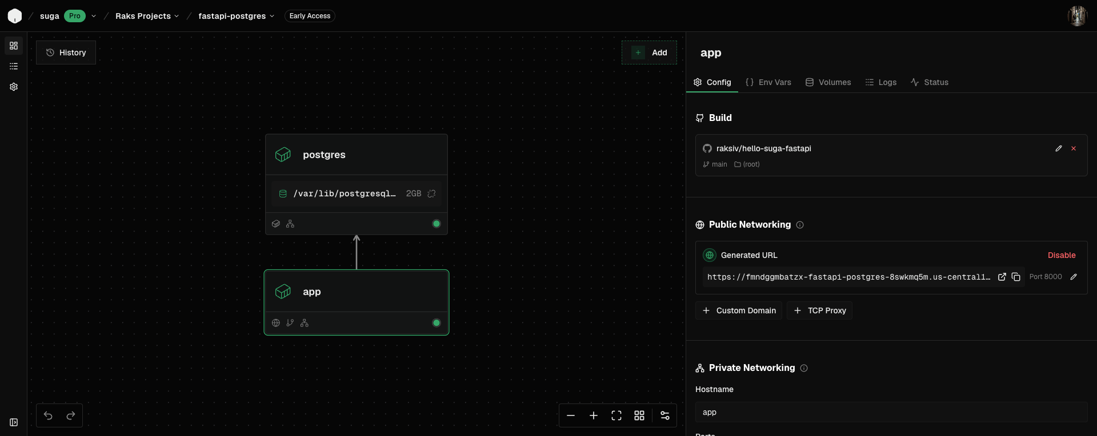
Task: Remove the raksiv/hello-suga-fastapi build source
Action: 1074,148
